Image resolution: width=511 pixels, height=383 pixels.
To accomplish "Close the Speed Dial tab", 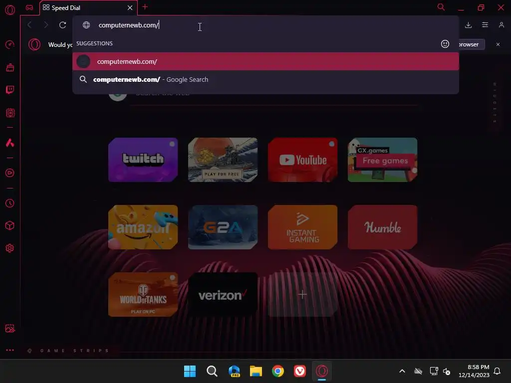I will click(x=130, y=7).
